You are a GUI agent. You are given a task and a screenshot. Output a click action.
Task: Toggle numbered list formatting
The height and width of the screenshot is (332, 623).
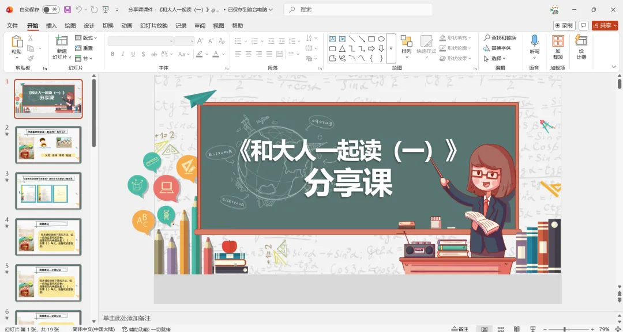[x=254, y=41]
